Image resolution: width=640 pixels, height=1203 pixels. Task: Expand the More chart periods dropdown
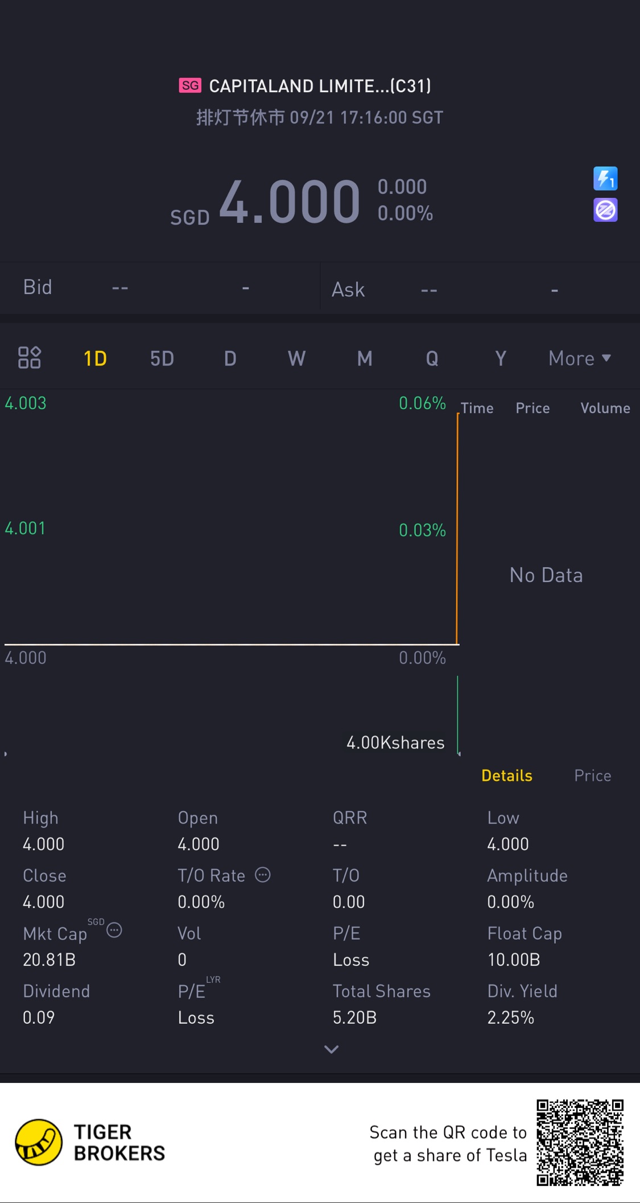pos(579,358)
